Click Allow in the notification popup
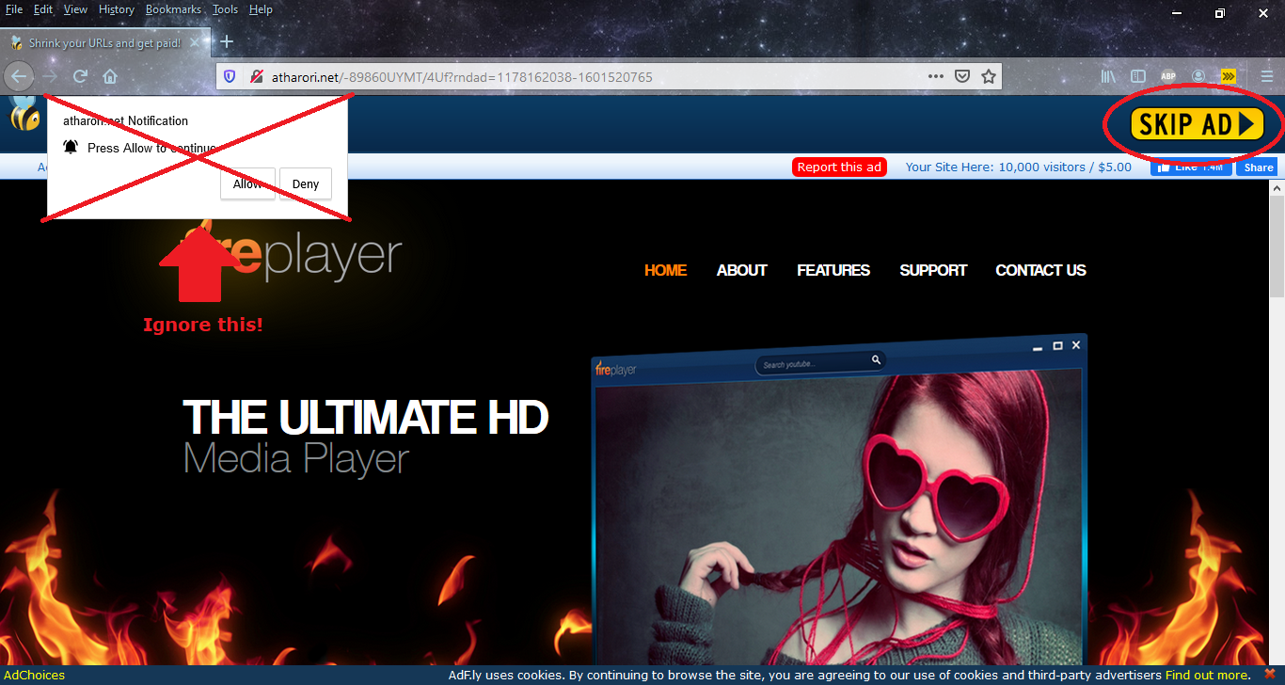 click(x=248, y=184)
